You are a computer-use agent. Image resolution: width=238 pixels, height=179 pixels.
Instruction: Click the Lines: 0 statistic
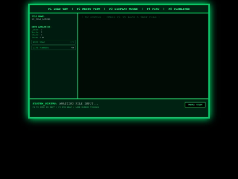(37, 30)
